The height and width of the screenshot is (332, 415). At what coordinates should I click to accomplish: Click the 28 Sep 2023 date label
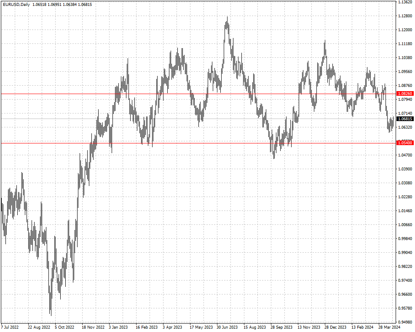pyautogui.click(x=281, y=327)
